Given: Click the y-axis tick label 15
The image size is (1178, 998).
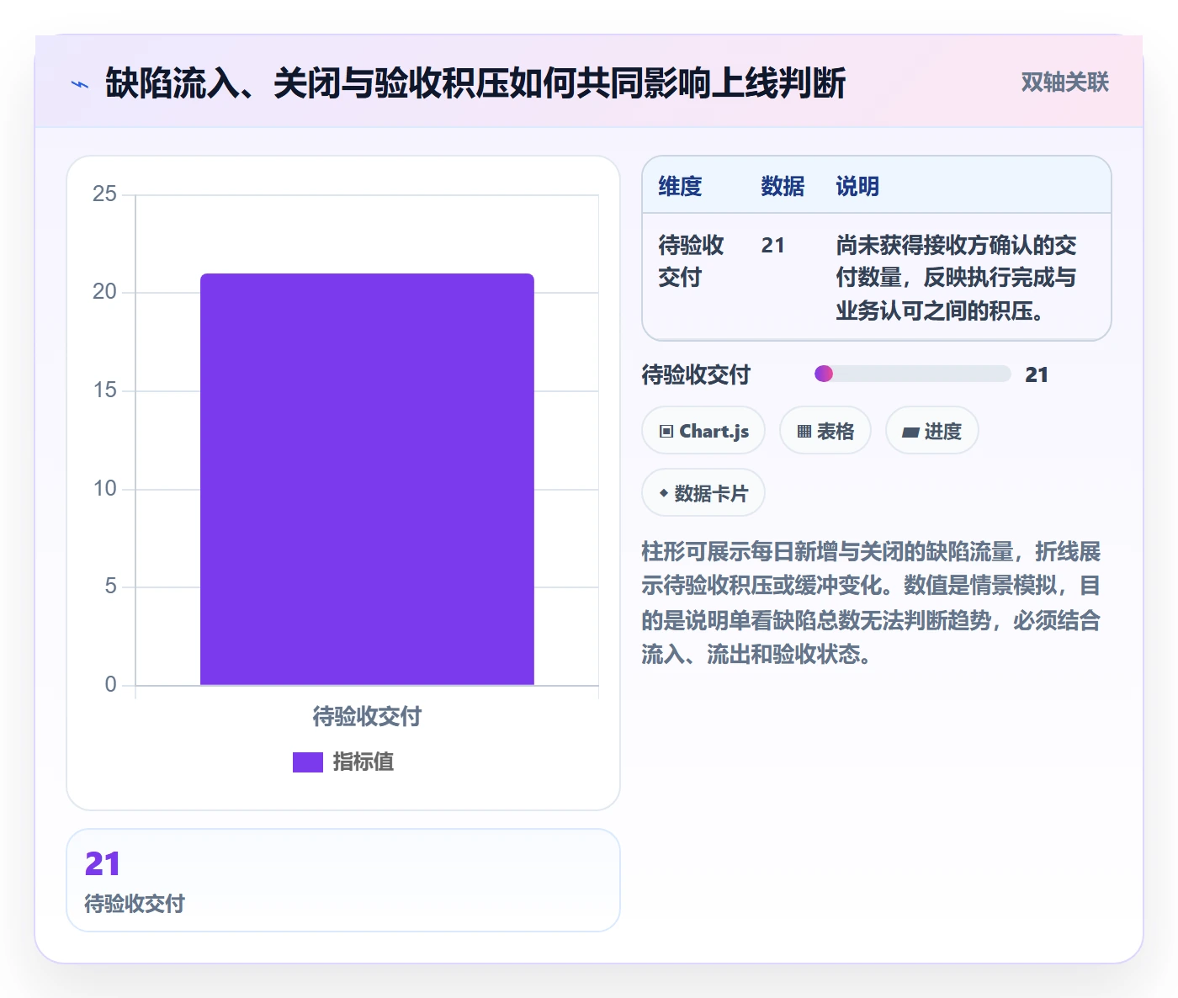Looking at the screenshot, I should [x=104, y=390].
